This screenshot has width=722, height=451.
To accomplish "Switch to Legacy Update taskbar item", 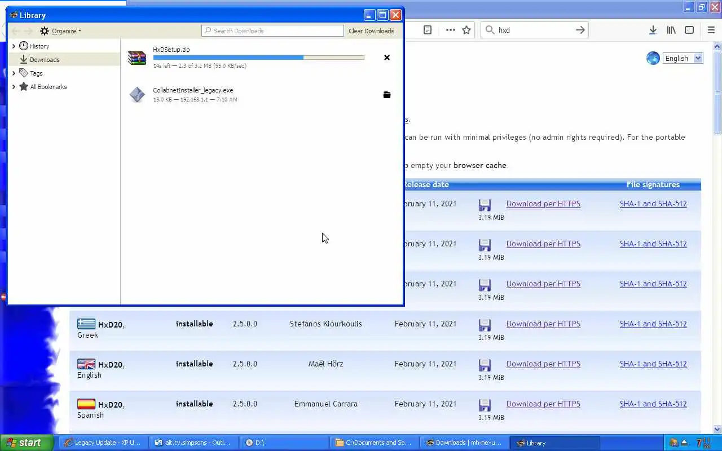I will 103,443.
